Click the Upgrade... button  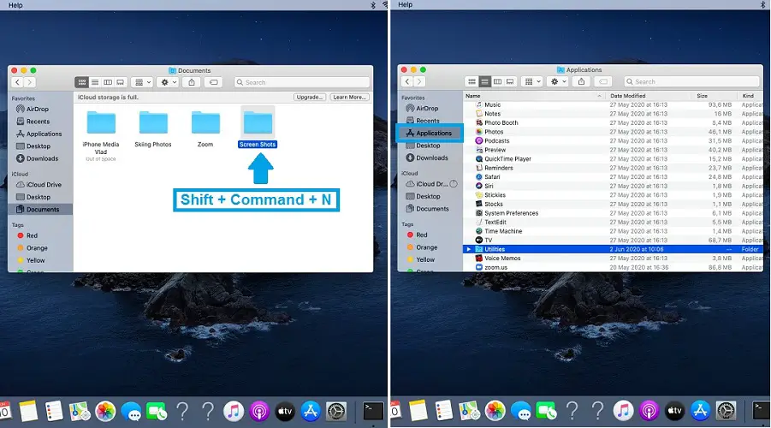click(x=309, y=98)
